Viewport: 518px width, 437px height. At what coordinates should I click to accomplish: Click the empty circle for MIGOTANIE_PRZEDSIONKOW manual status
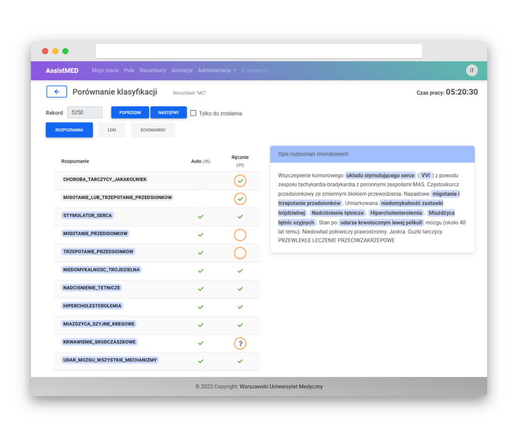click(240, 234)
